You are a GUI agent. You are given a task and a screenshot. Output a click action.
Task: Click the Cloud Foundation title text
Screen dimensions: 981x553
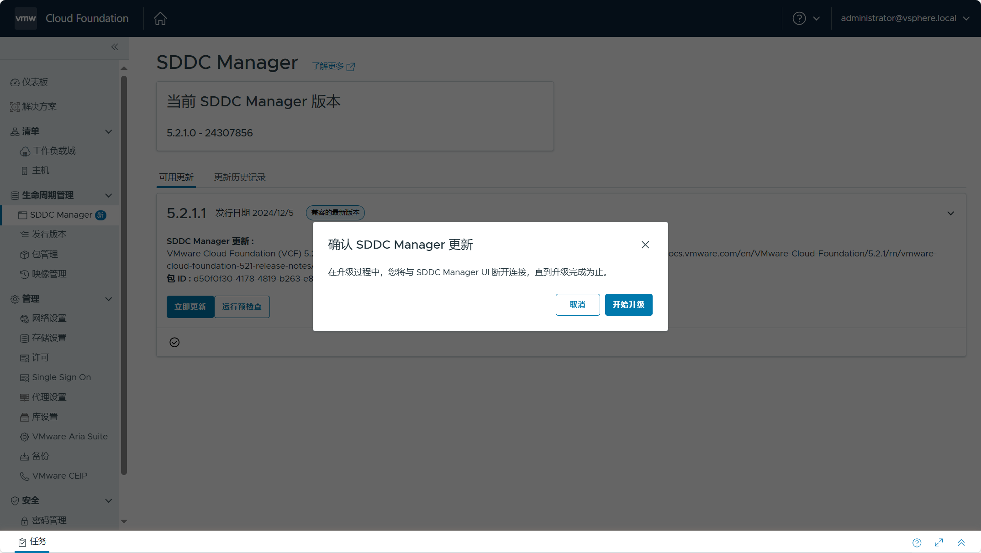87,18
